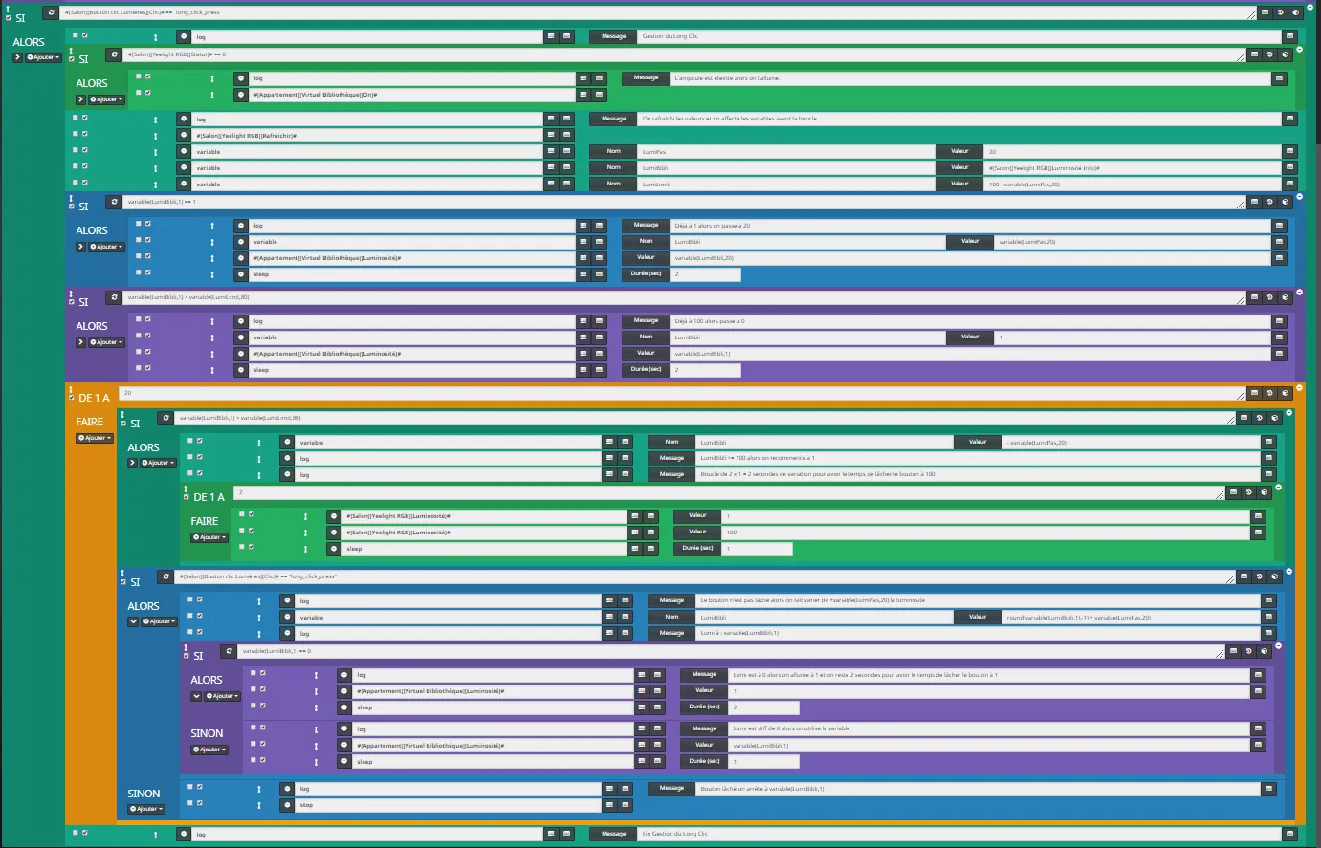This screenshot has height=848, width=1321.
Task: Click the sleep Durée (sec) field showing 2 in blue block
Action: (x=705, y=274)
